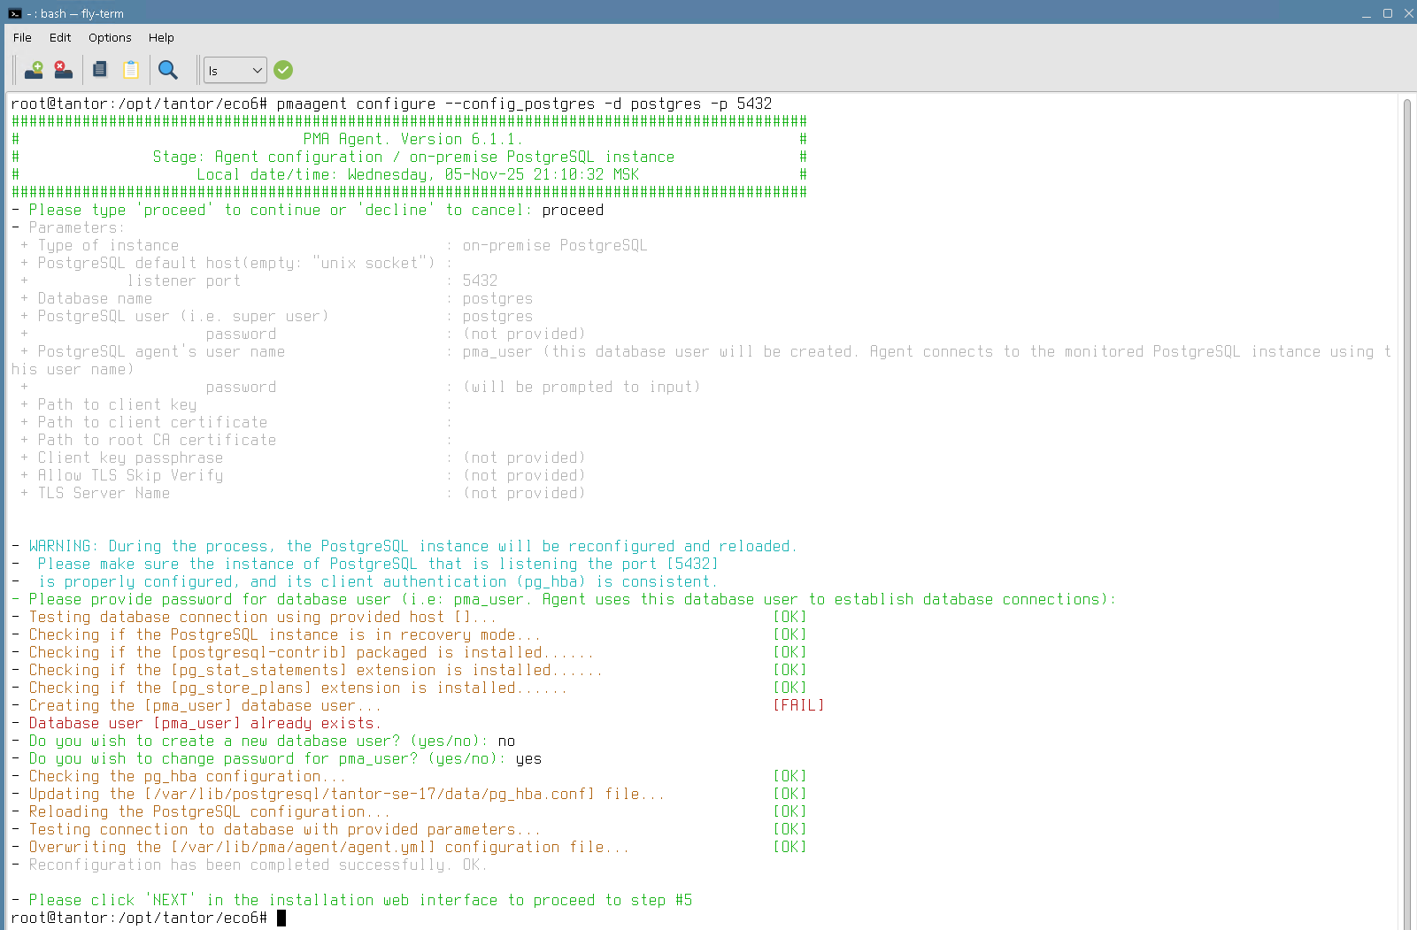Open the Help menu
The height and width of the screenshot is (930, 1417).
pos(161,37)
